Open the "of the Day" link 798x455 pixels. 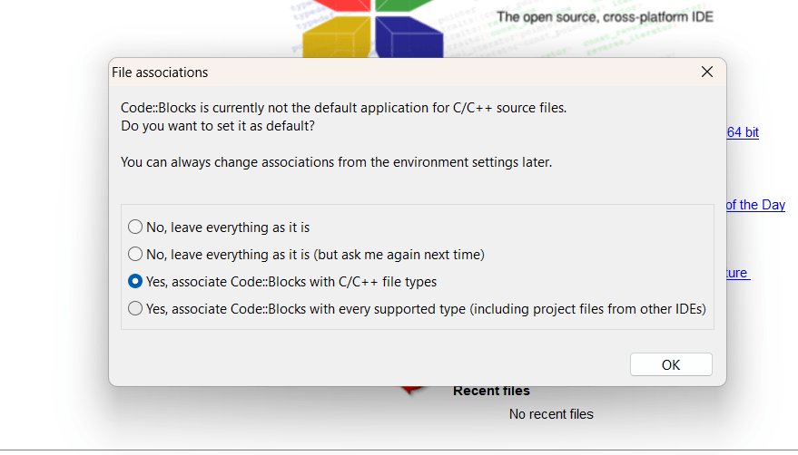[755, 205]
